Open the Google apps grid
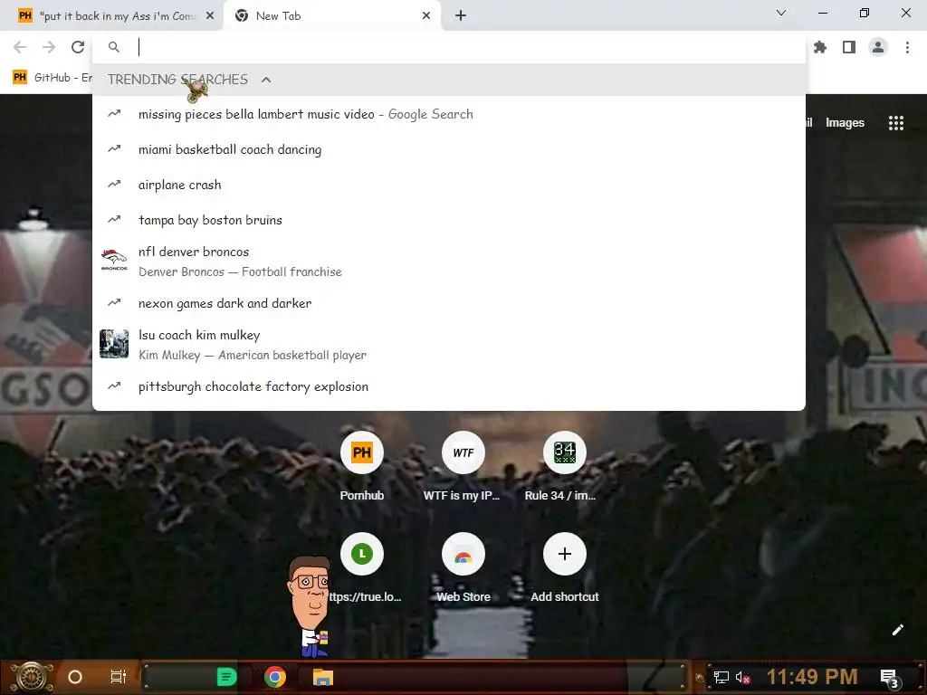This screenshot has width=927, height=695. (896, 123)
